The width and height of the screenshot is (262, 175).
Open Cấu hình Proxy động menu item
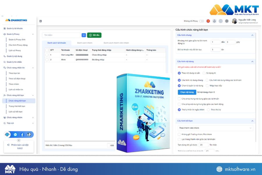tap(18, 45)
